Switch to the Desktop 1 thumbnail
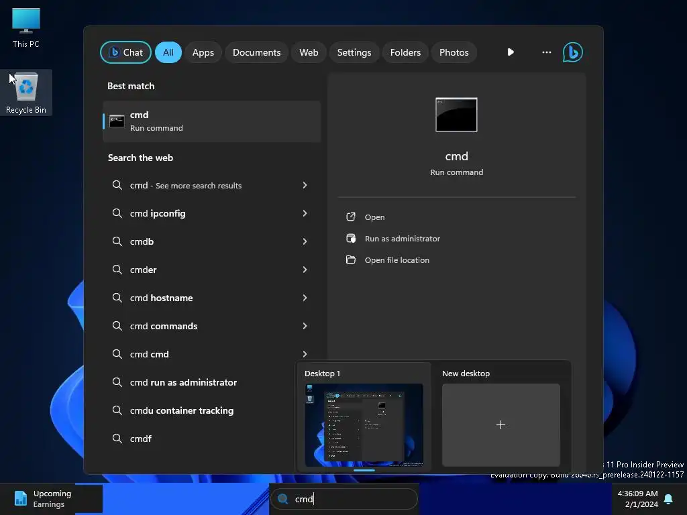The image size is (687, 515). 364,424
